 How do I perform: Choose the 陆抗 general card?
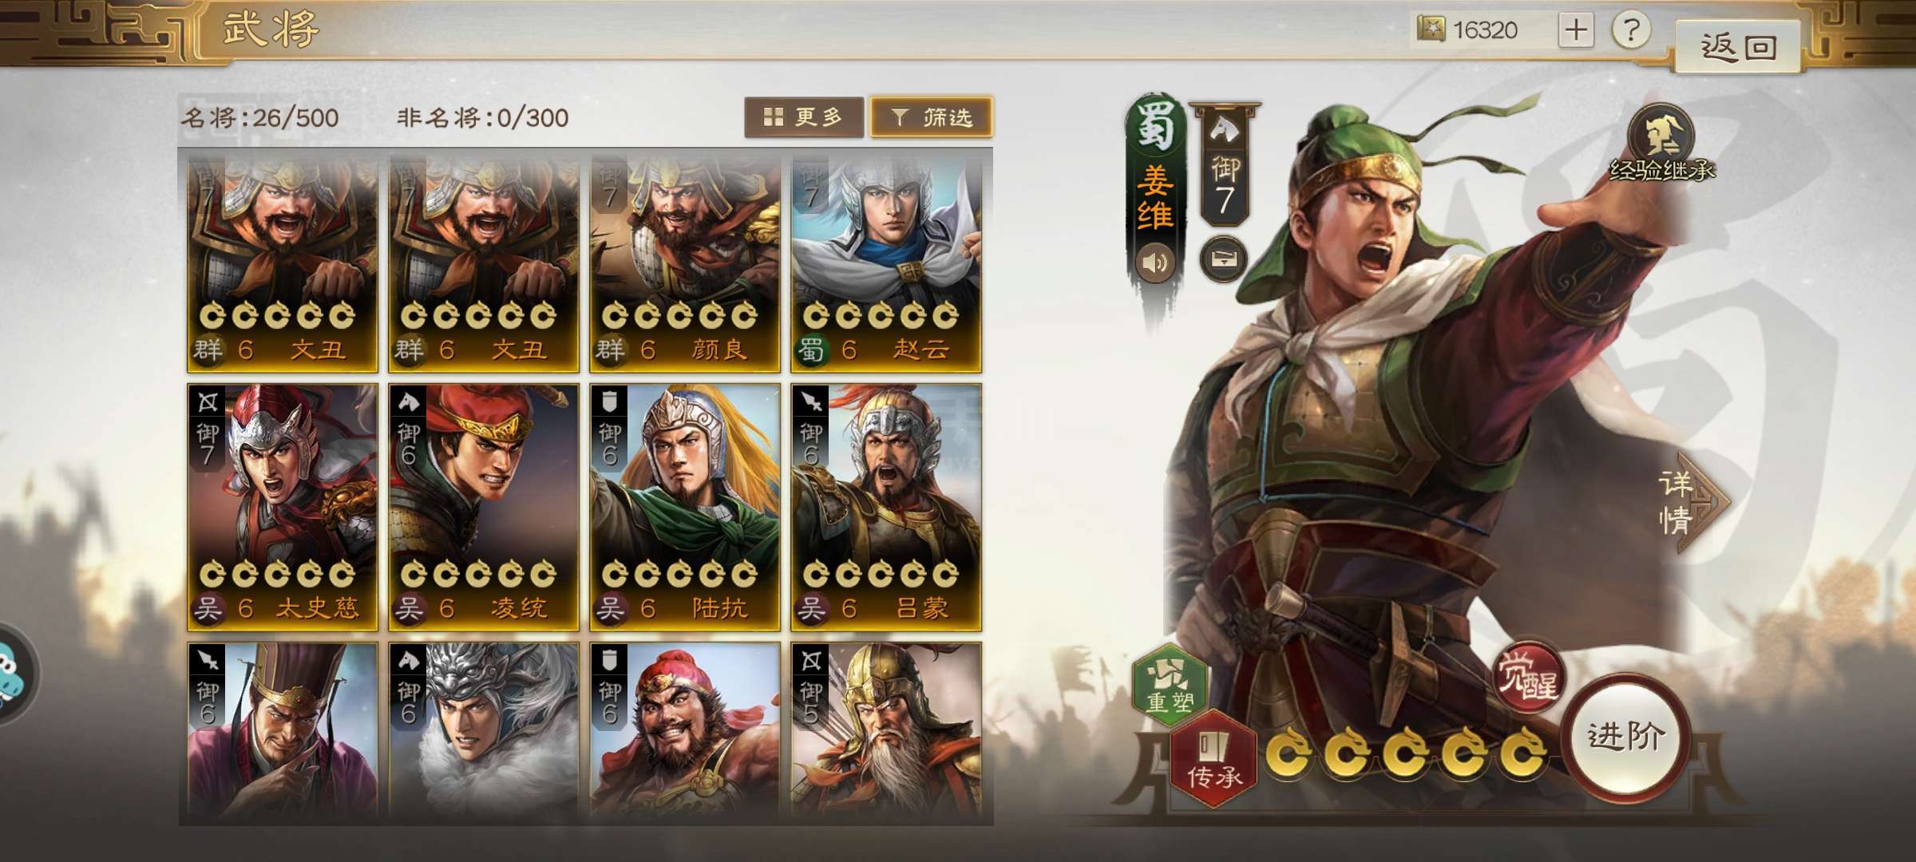(x=685, y=508)
